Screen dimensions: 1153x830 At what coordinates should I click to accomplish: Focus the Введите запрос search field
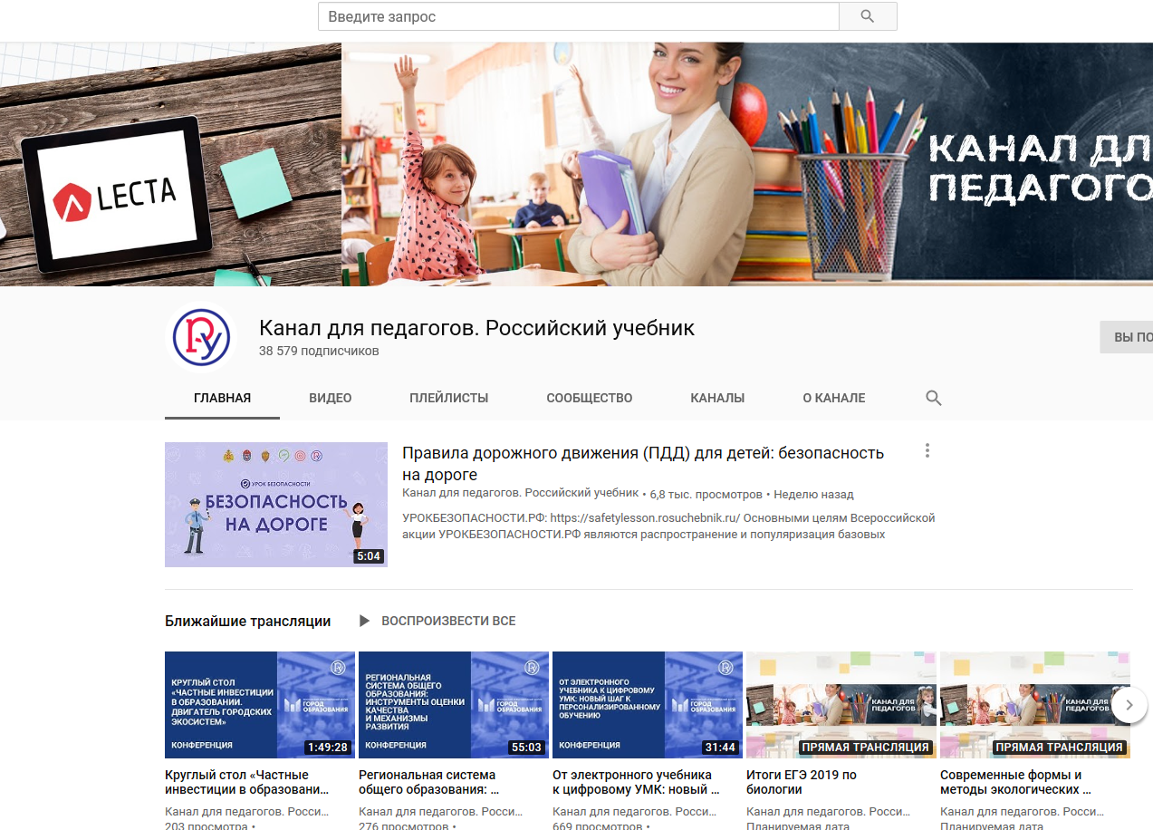point(579,16)
